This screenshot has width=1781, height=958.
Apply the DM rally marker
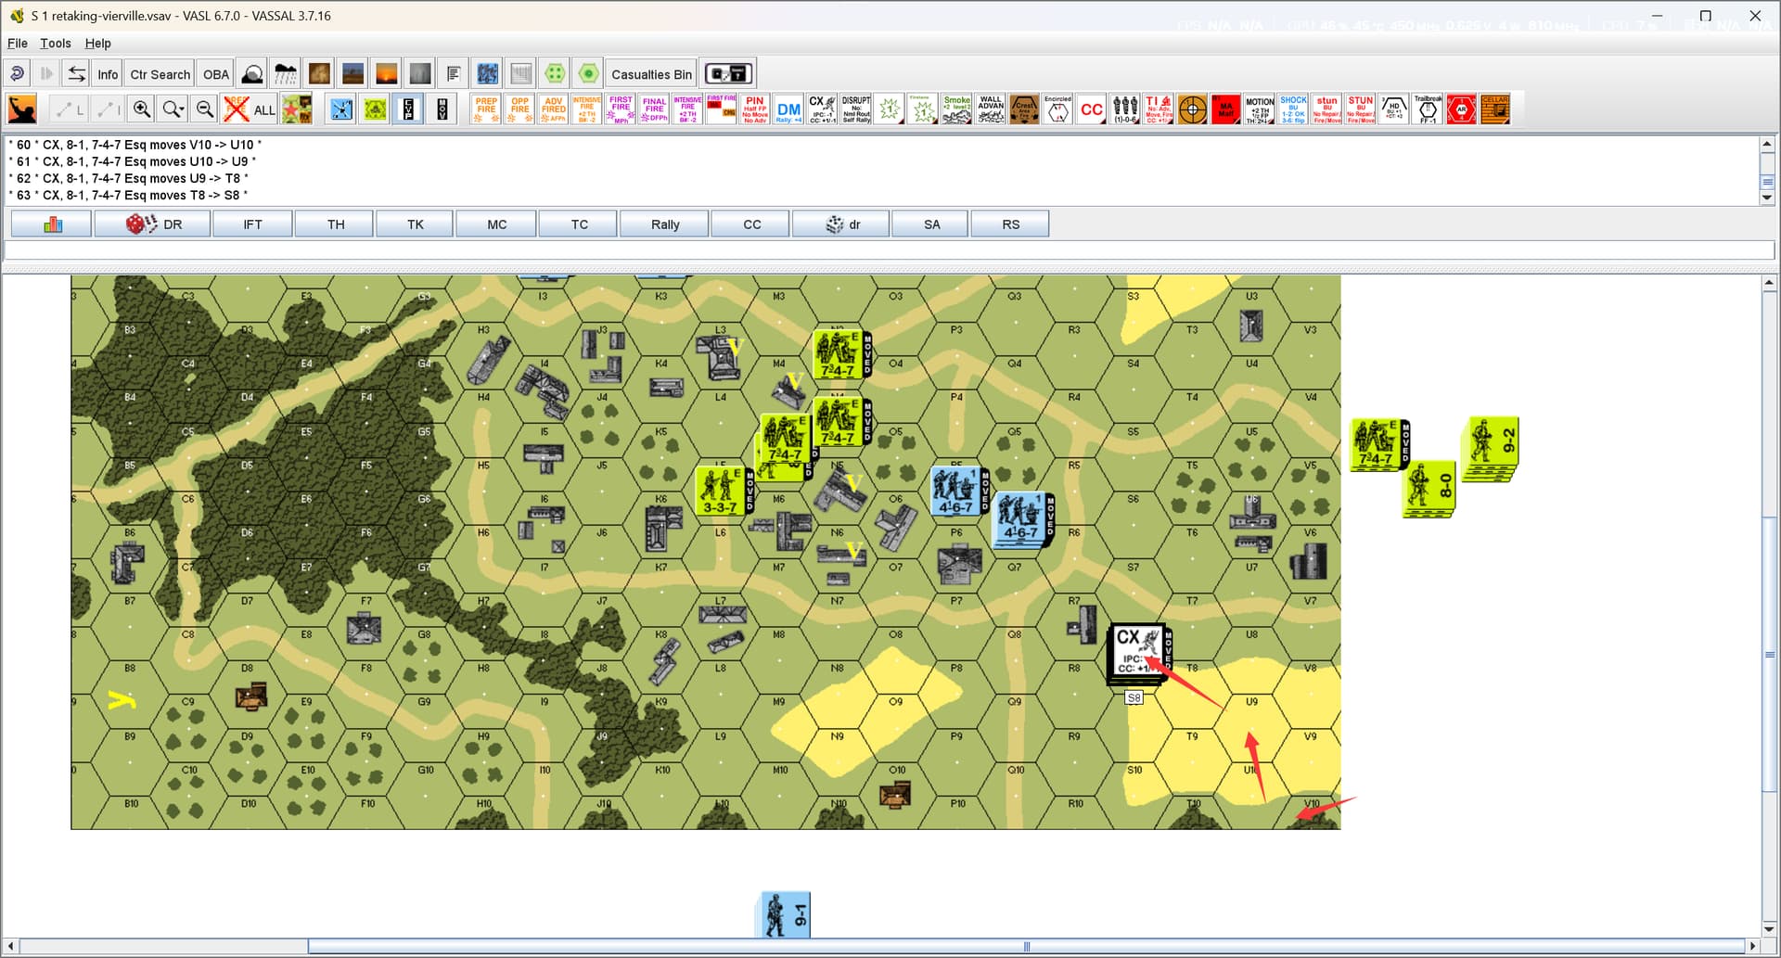tap(788, 109)
